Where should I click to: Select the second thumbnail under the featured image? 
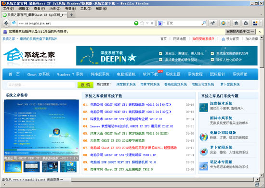point(32,167)
